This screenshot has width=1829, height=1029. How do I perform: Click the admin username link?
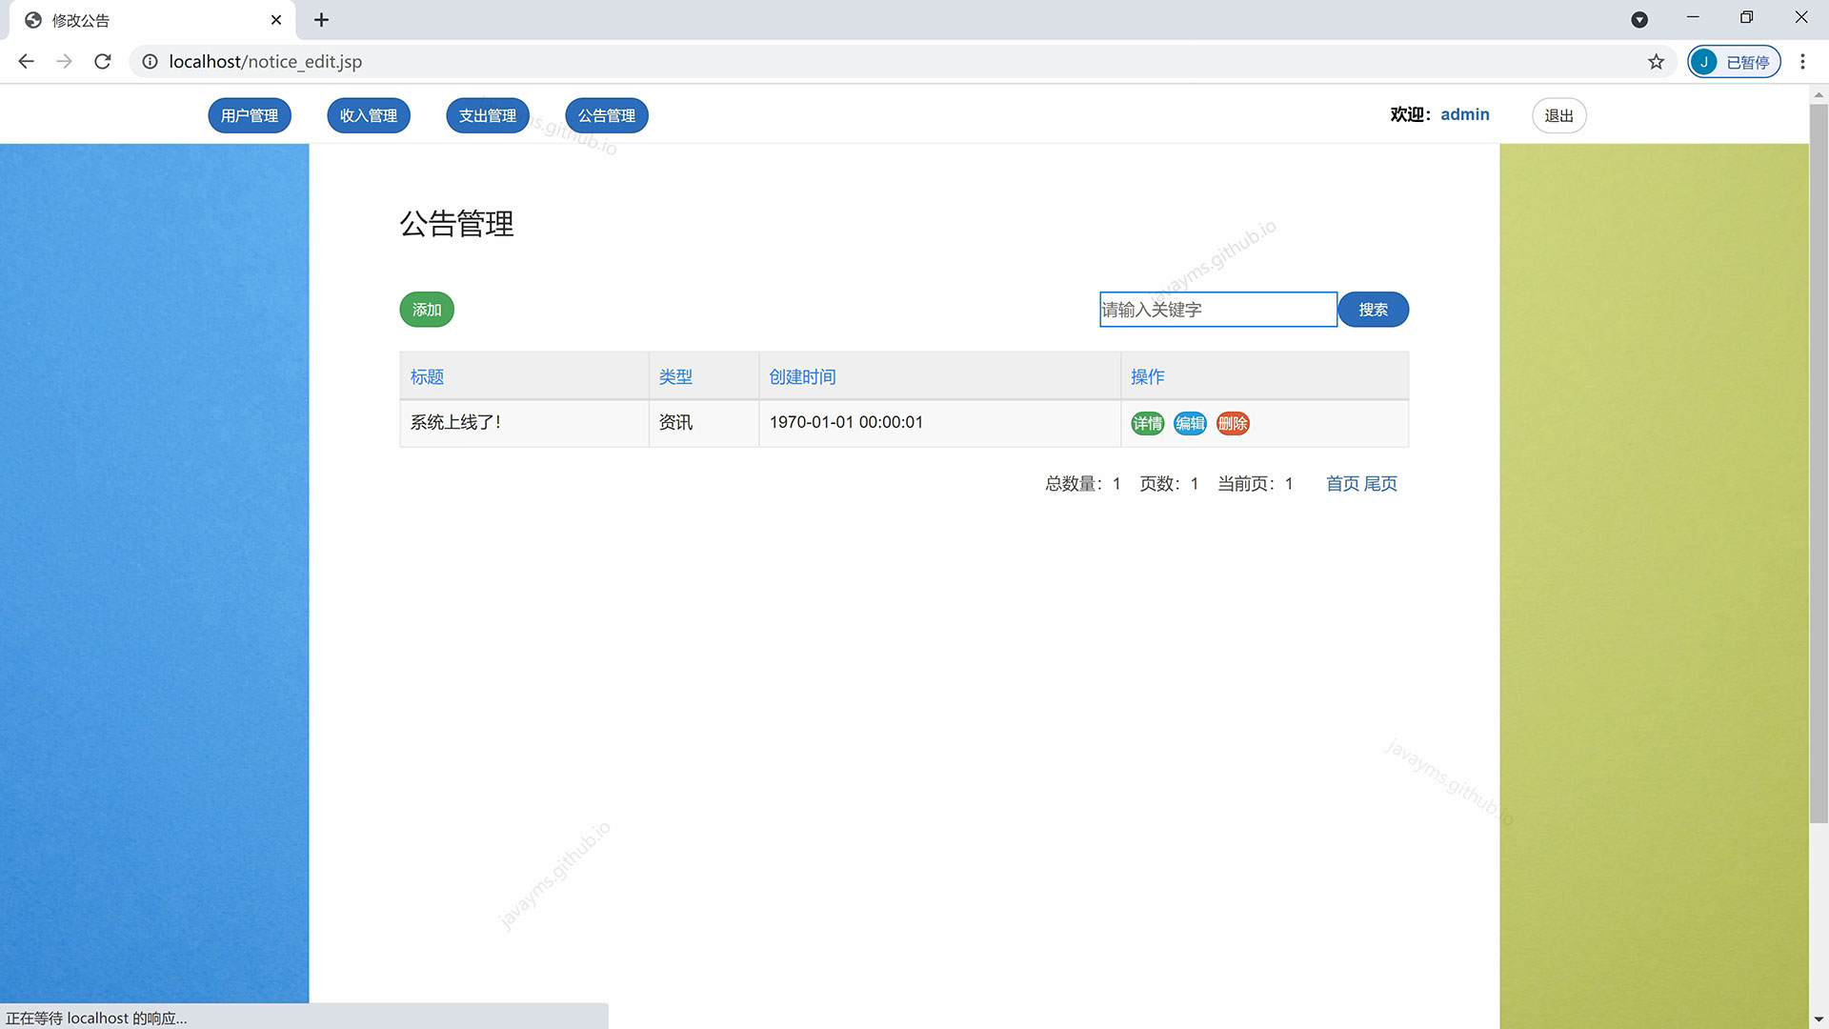pos(1464,114)
